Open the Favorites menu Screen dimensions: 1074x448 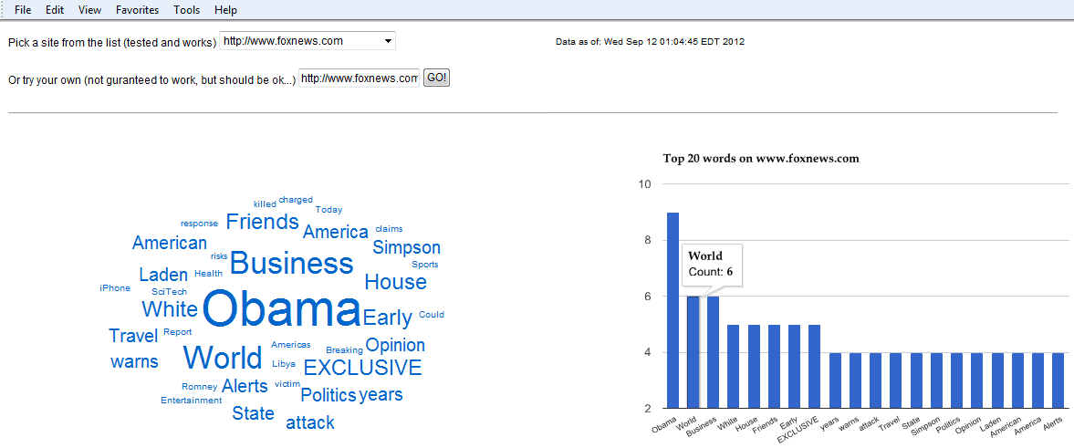(x=137, y=10)
